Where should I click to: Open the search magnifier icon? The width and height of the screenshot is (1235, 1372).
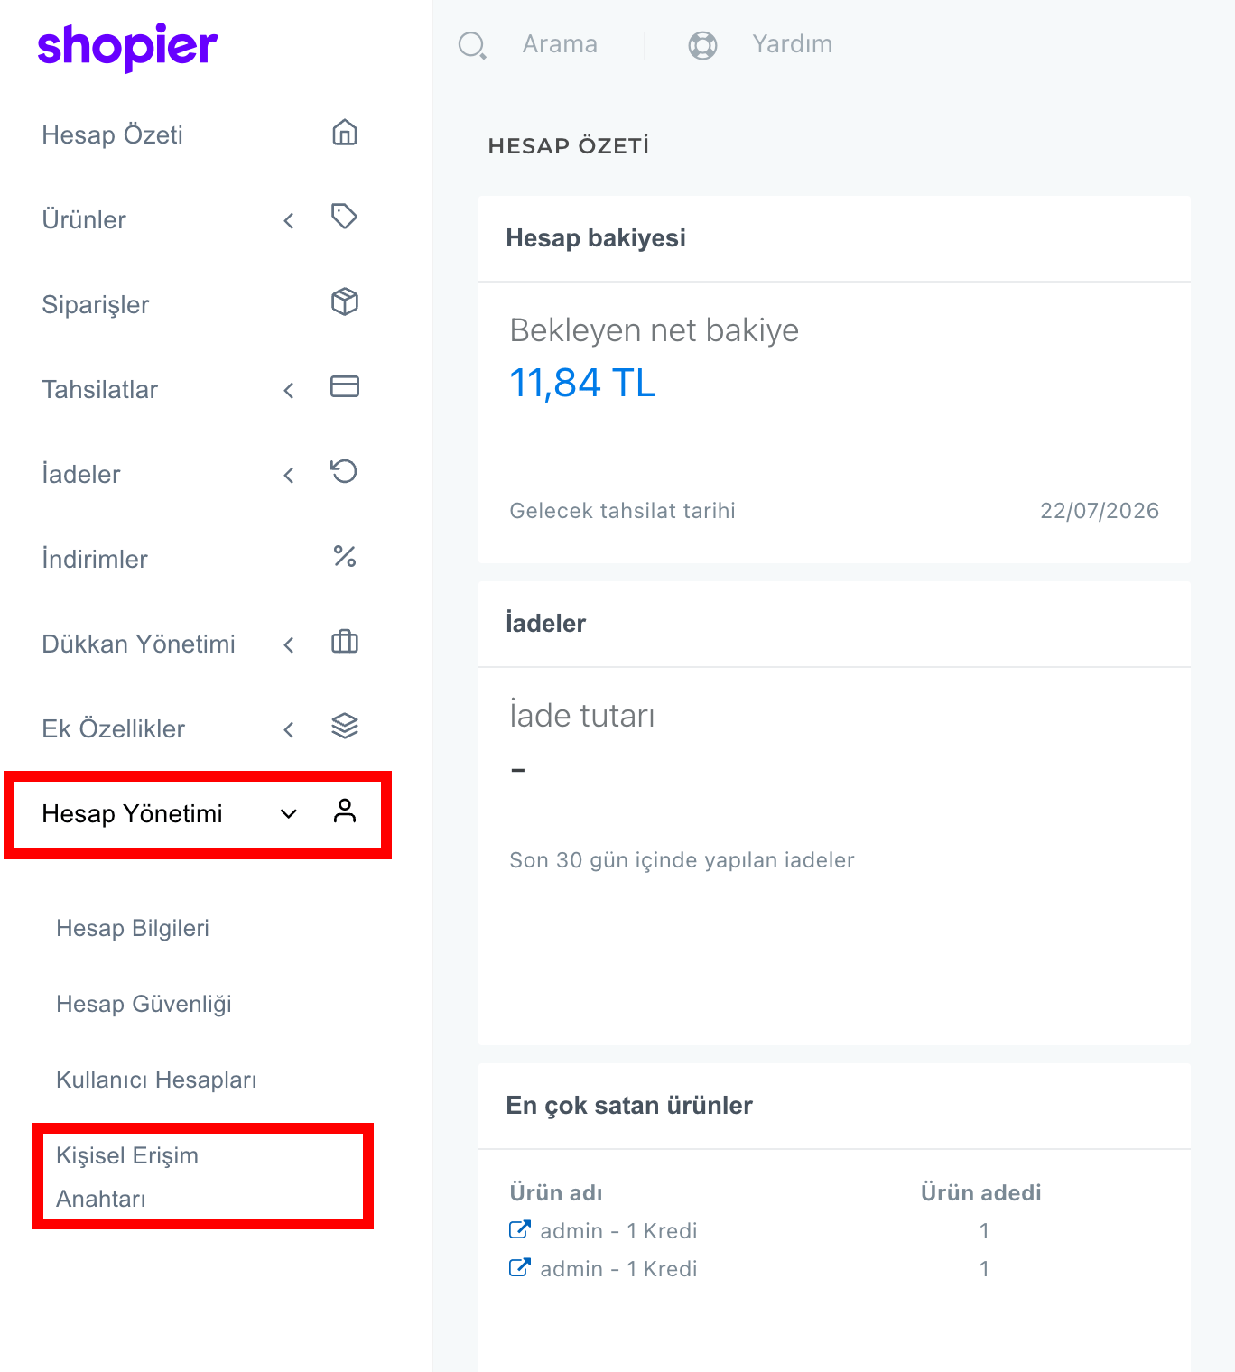(472, 45)
